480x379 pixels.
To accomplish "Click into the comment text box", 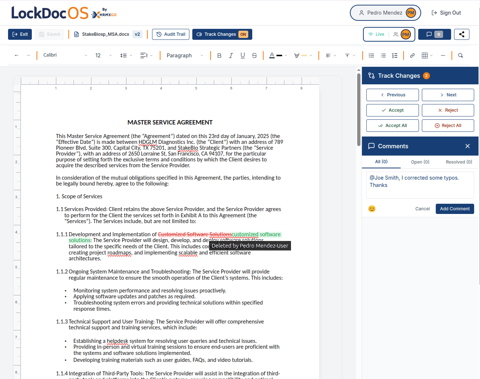I will click(x=420, y=185).
